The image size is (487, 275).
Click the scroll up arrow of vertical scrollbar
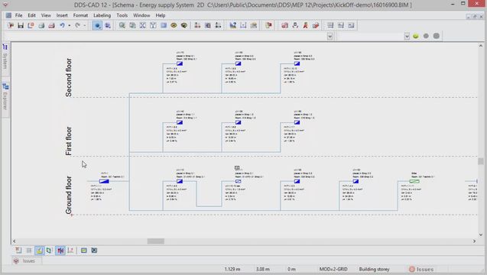pos(481,46)
